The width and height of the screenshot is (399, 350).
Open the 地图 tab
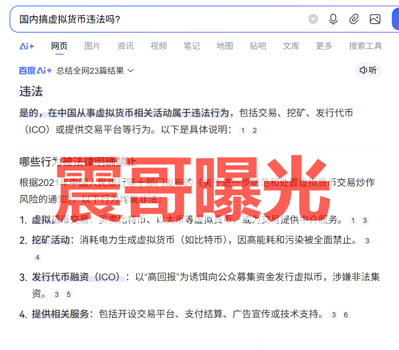(225, 46)
